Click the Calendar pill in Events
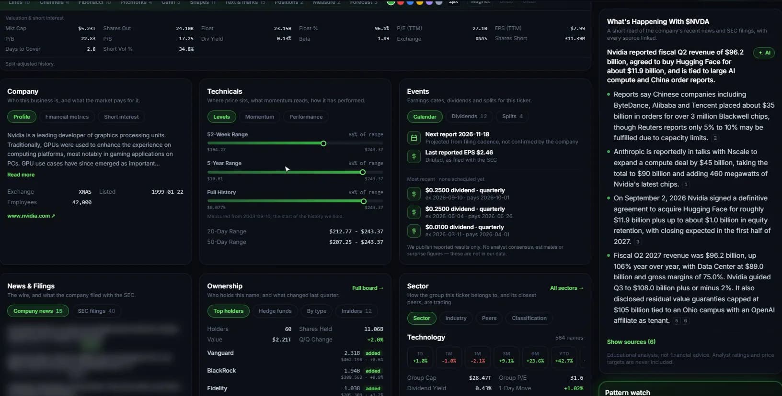This screenshot has height=396, width=782. click(425, 116)
